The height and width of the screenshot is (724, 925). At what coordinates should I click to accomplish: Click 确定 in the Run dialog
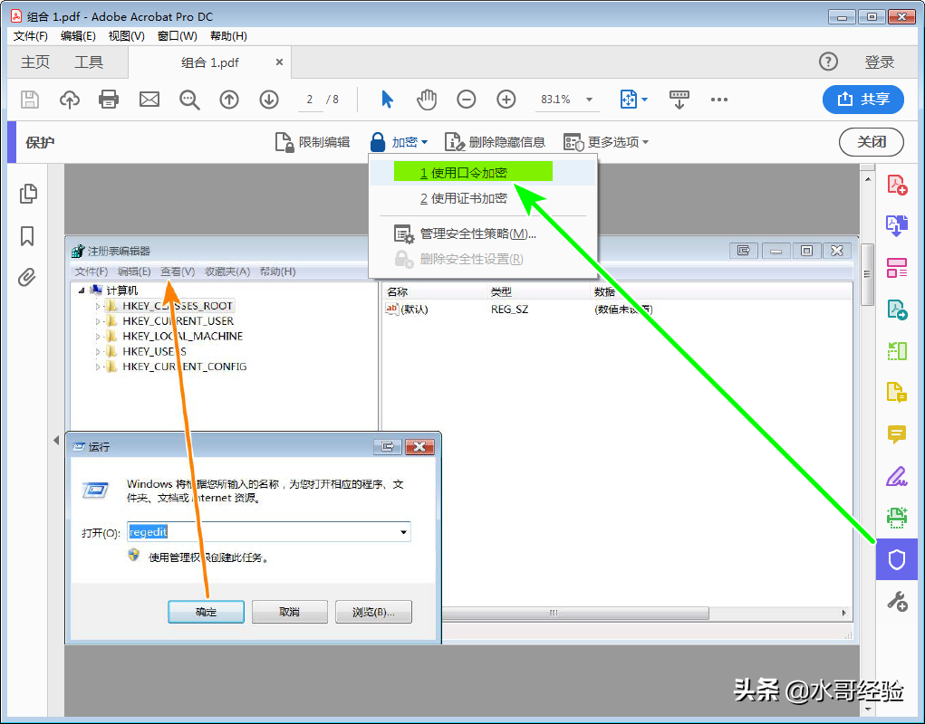[206, 612]
